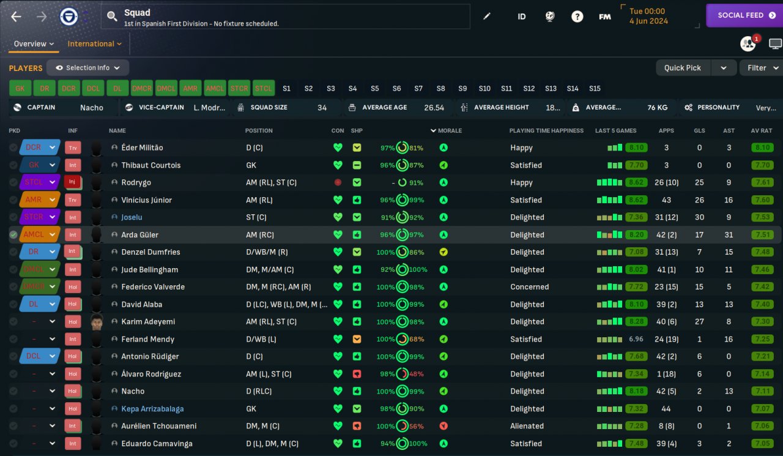
Task: Click the Squad search field
Action: pyautogui.click(x=285, y=17)
